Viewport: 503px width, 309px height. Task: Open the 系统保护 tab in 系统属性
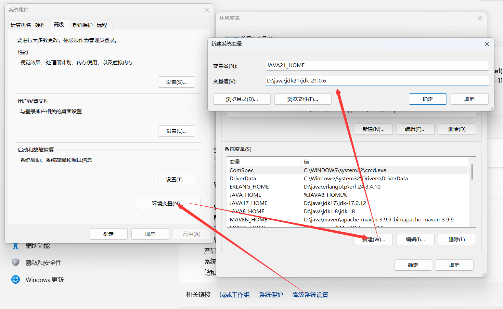pos(82,25)
